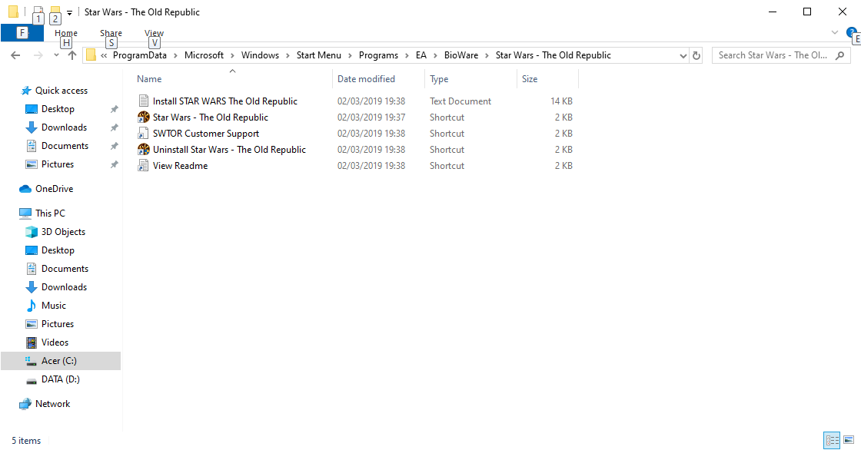861x450 pixels.
Task: Open Downloads under This PC
Action: click(64, 287)
